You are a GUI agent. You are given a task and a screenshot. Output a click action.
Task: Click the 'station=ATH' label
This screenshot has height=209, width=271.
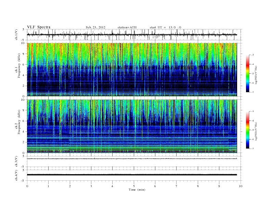click(x=127, y=27)
